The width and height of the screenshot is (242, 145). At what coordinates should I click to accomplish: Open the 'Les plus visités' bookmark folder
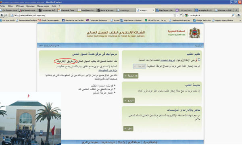[7, 20]
